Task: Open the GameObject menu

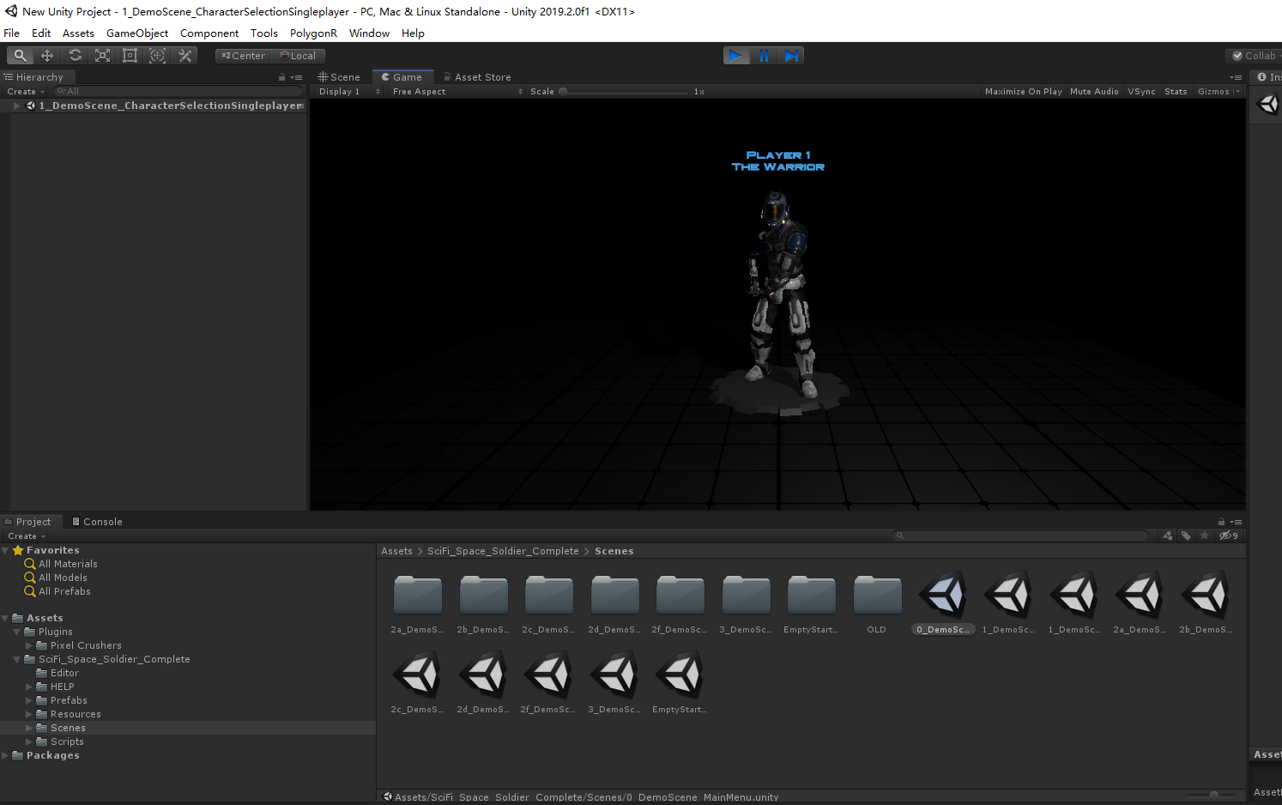Action: (x=137, y=33)
